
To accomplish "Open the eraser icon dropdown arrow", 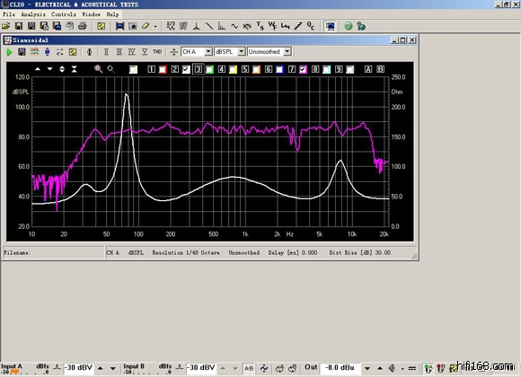I will [155, 26].
